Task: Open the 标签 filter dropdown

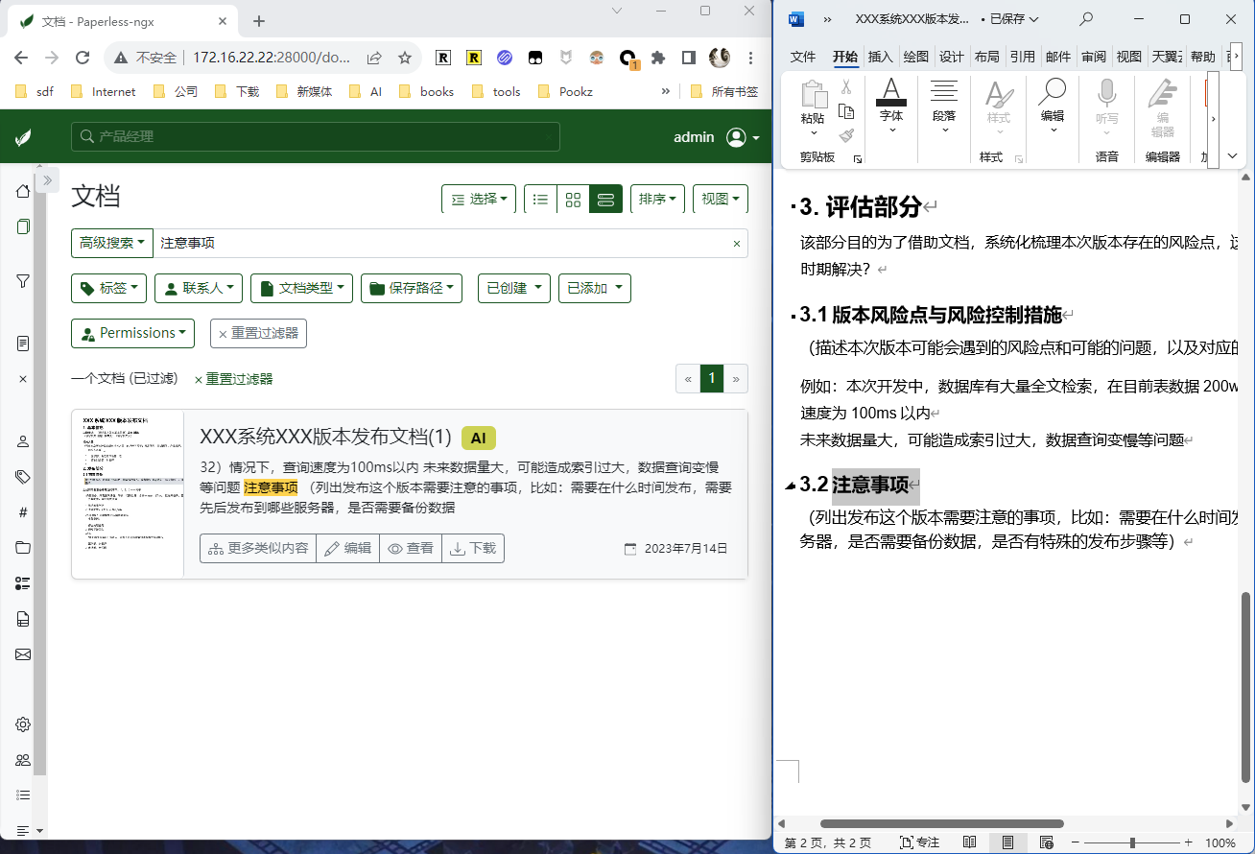Action: pos(108,288)
